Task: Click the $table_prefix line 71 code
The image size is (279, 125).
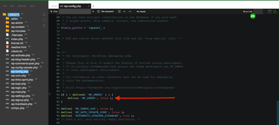Action: coord(83,28)
